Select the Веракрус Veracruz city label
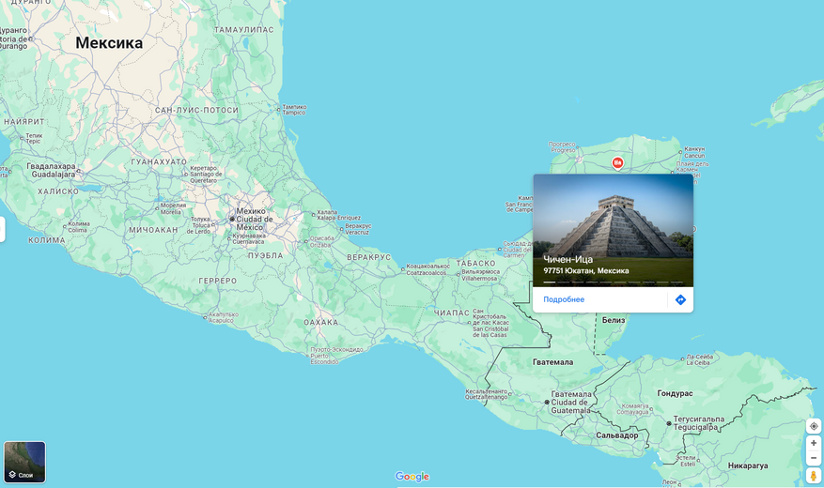The height and width of the screenshot is (488, 824). [x=358, y=229]
